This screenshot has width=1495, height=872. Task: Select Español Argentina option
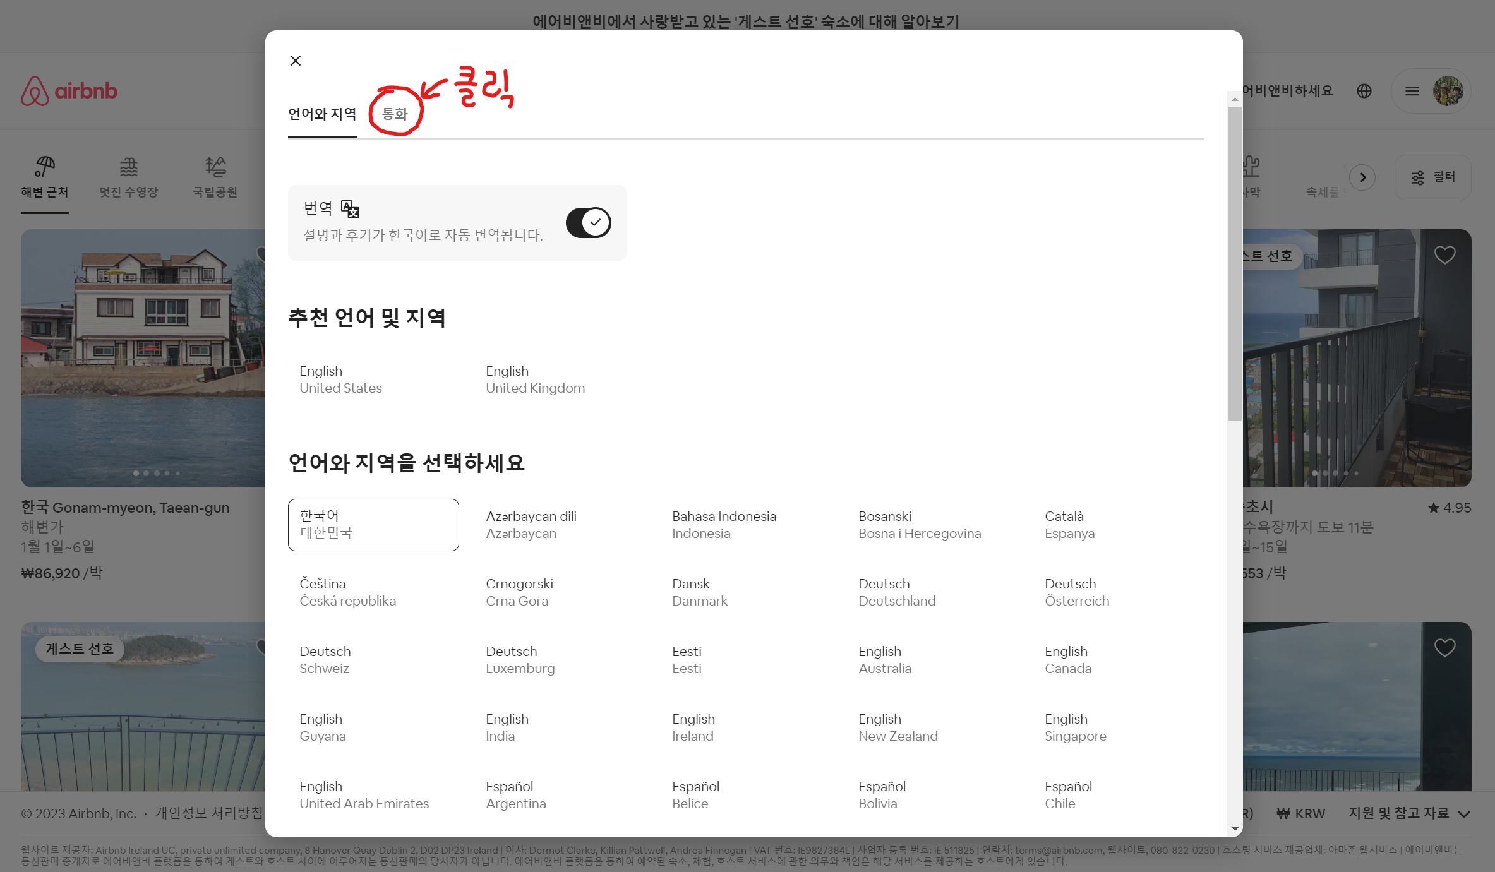(560, 795)
